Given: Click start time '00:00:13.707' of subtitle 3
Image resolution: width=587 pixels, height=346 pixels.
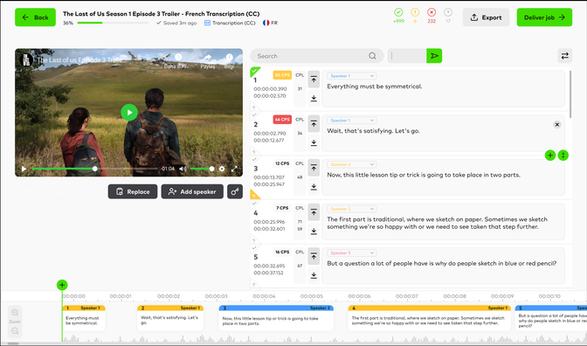Looking at the screenshot, I should coord(269,177).
